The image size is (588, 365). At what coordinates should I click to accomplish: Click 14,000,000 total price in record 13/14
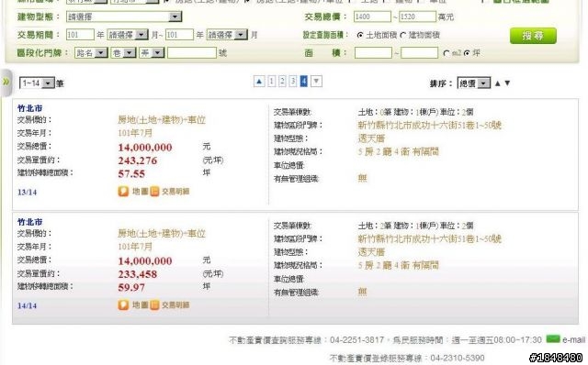coord(145,148)
